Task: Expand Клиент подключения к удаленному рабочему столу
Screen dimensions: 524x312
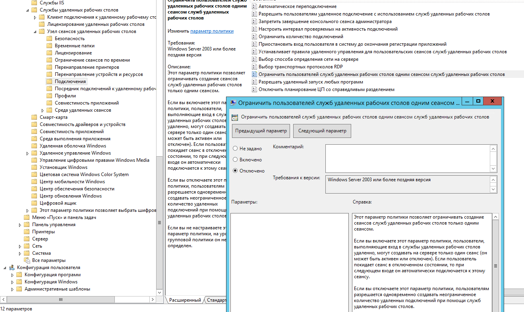Action: (x=35, y=17)
